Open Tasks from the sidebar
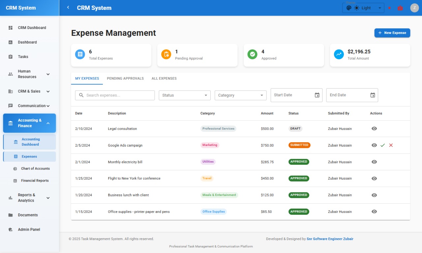Image resolution: width=422 pixels, height=253 pixels. tap(30, 57)
